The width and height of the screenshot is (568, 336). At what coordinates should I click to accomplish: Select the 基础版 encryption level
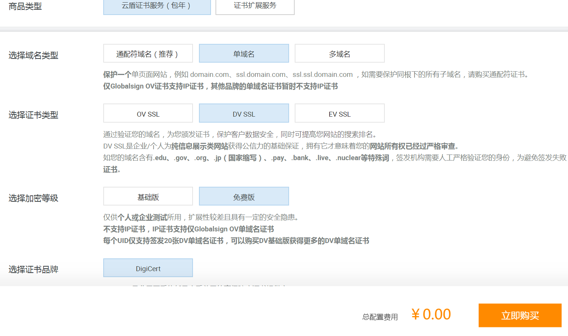148,196
